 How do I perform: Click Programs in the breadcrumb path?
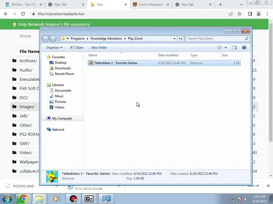tap(78, 39)
